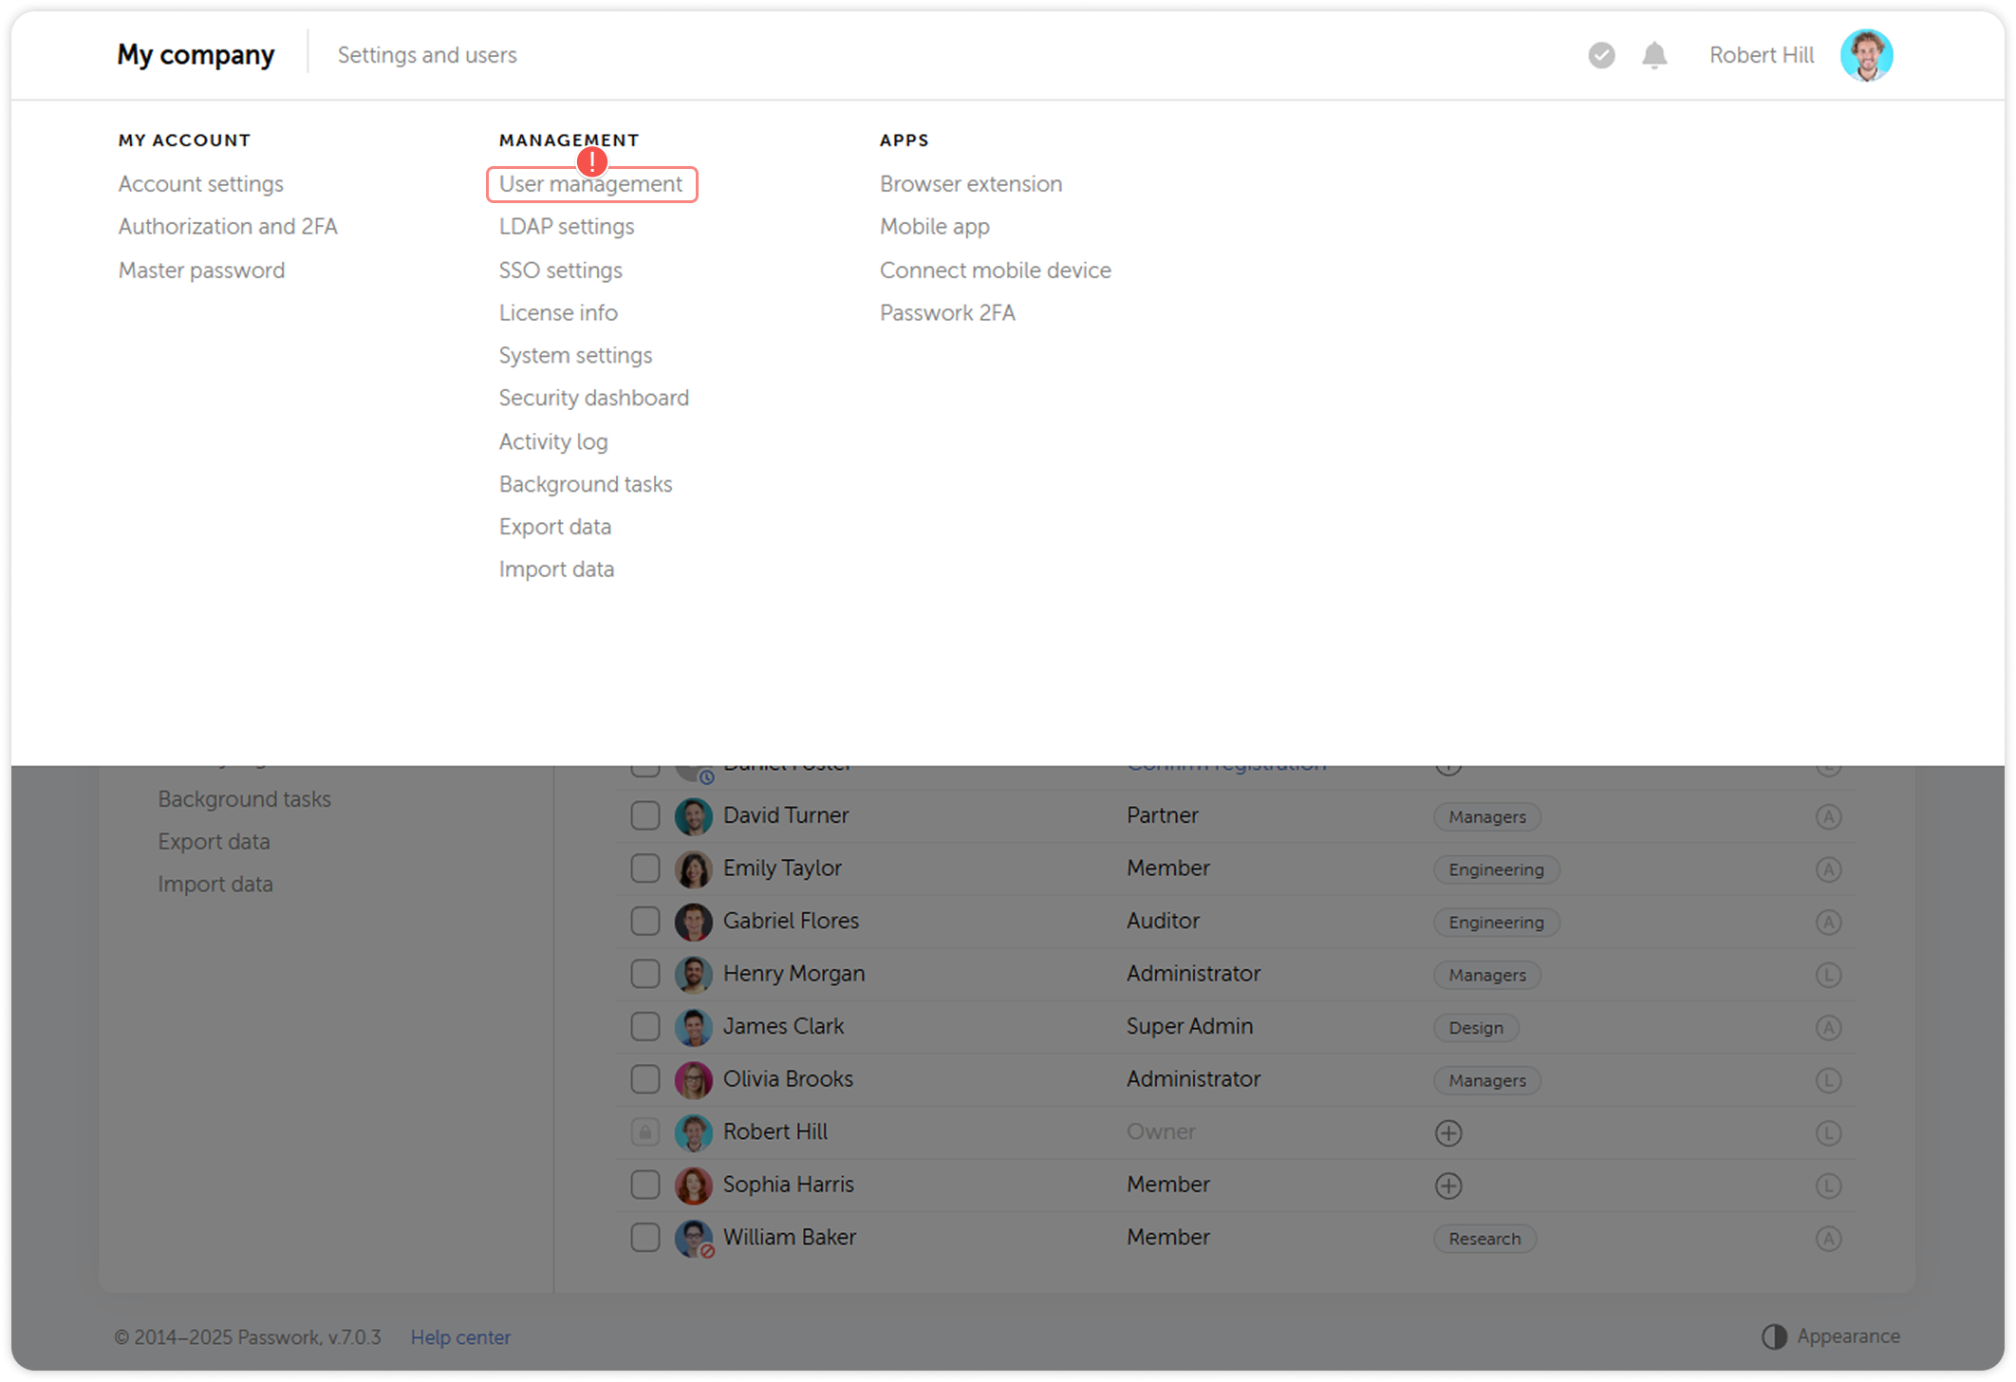
Task: Open the Help center link
Action: coord(460,1337)
